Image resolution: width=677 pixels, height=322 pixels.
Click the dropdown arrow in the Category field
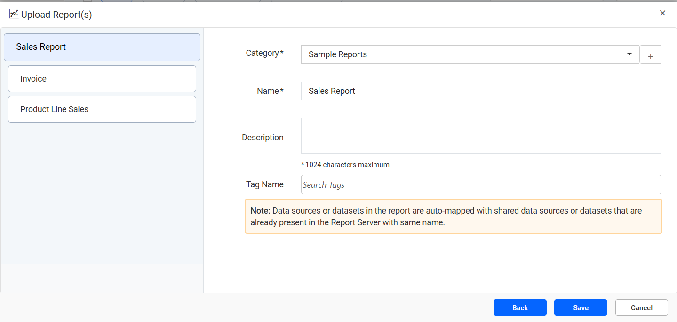[x=629, y=54]
